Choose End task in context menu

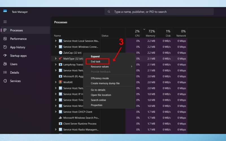[95, 61]
